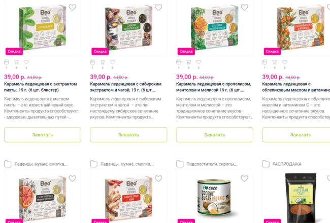Order the propolis menthol caramel via Заказать
Image resolution: width=330 pixels, height=223 pixels.
215,135
